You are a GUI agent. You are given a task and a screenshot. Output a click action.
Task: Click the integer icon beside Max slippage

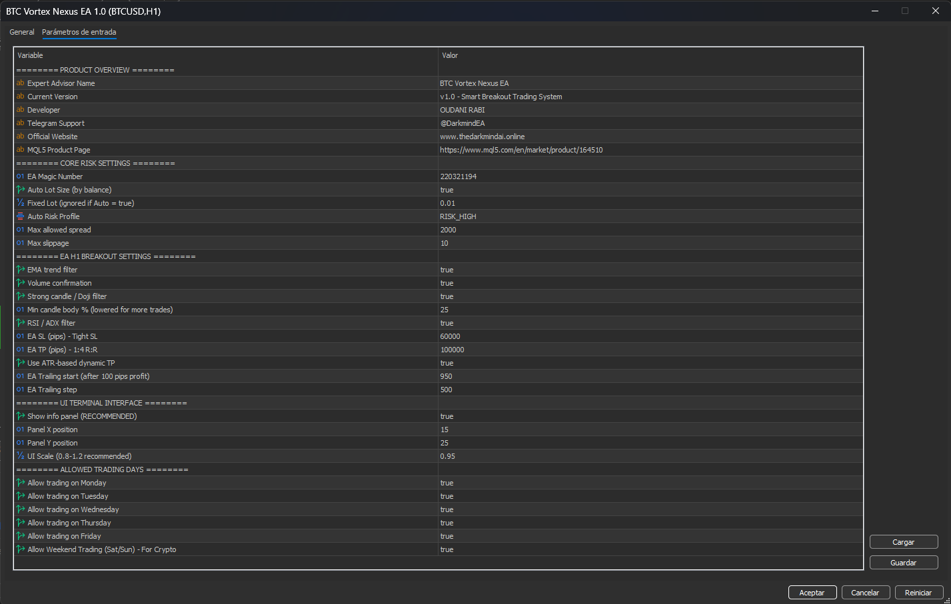pos(20,243)
